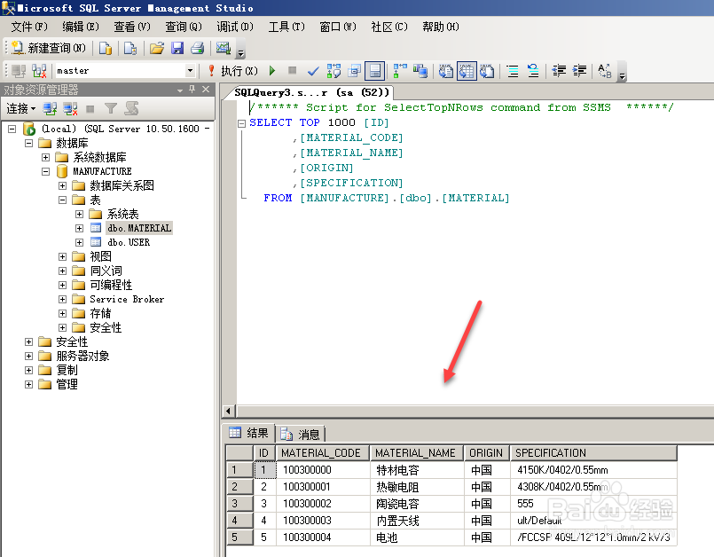Switch to the 结果 results tab
The height and width of the screenshot is (557, 714).
248,433
